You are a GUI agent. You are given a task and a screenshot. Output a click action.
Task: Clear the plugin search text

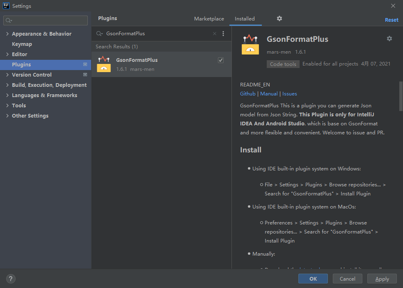coord(215,34)
